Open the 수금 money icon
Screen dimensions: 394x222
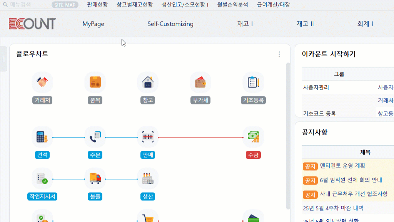coord(253,137)
